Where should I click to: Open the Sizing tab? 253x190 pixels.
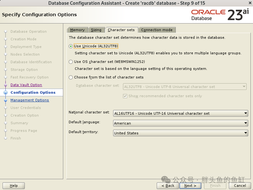coord(96,30)
